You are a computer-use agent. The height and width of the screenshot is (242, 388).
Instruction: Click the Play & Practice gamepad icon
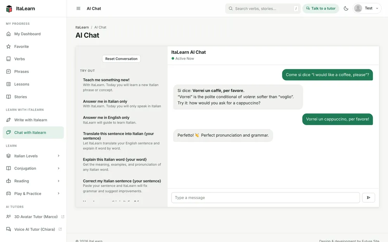[x=9, y=193]
